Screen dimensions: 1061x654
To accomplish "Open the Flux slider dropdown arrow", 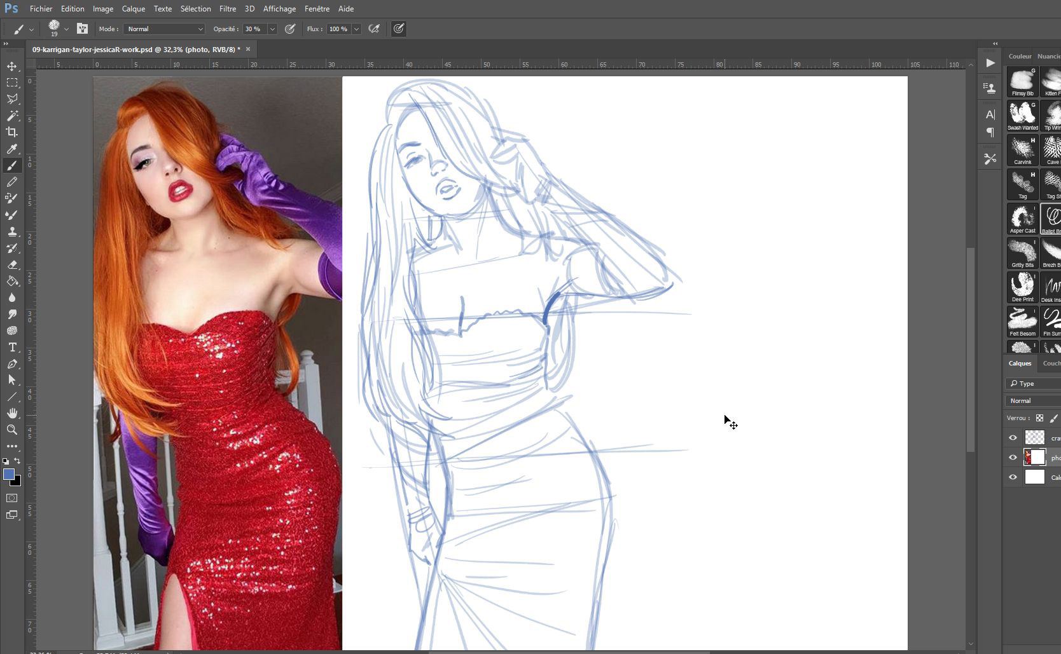I will (x=356, y=29).
